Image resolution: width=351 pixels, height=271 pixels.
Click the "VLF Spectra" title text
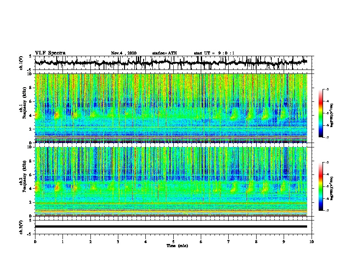pos(50,53)
